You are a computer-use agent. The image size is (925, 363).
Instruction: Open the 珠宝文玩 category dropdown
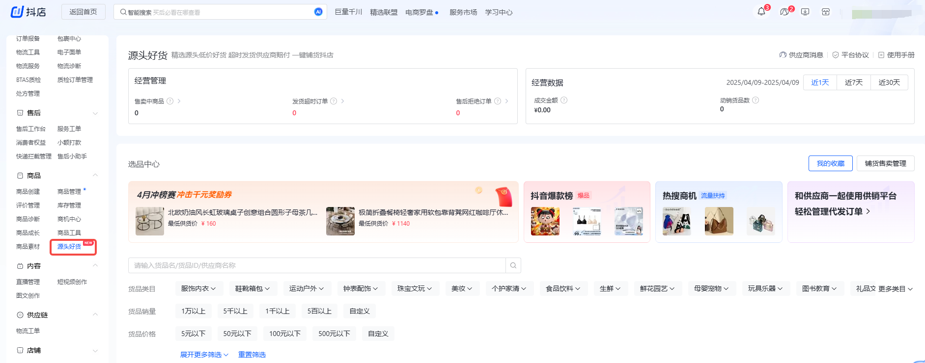pyautogui.click(x=415, y=288)
